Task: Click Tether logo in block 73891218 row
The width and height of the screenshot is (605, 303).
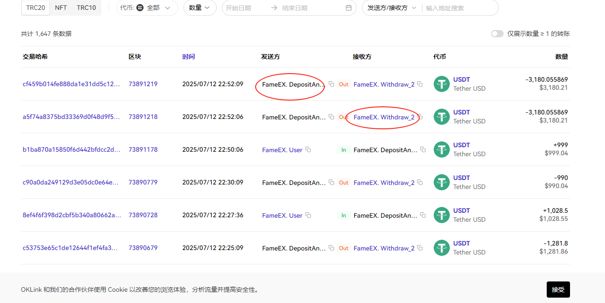Action: (x=442, y=117)
